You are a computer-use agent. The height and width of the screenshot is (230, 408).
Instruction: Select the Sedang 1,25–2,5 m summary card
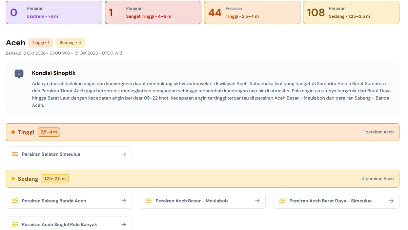[x=351, y=12]
